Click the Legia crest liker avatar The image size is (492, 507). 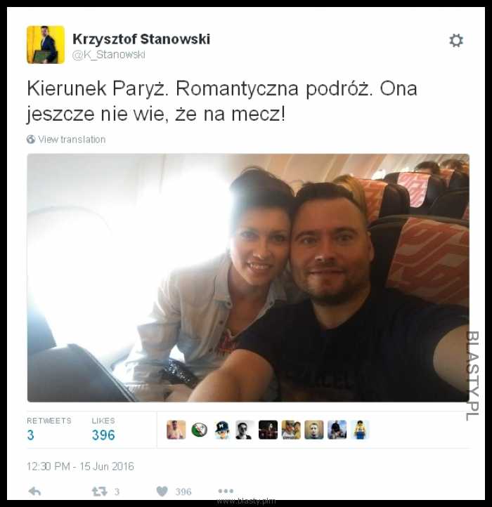tap(200, 430)
